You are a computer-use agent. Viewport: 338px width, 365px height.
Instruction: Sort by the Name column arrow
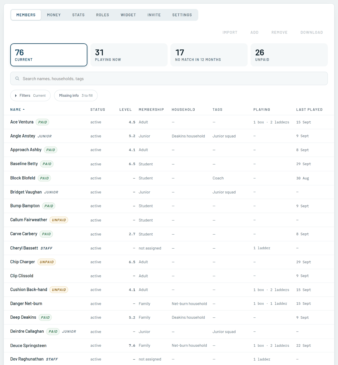pyautogui.click(x=24, y=109)
